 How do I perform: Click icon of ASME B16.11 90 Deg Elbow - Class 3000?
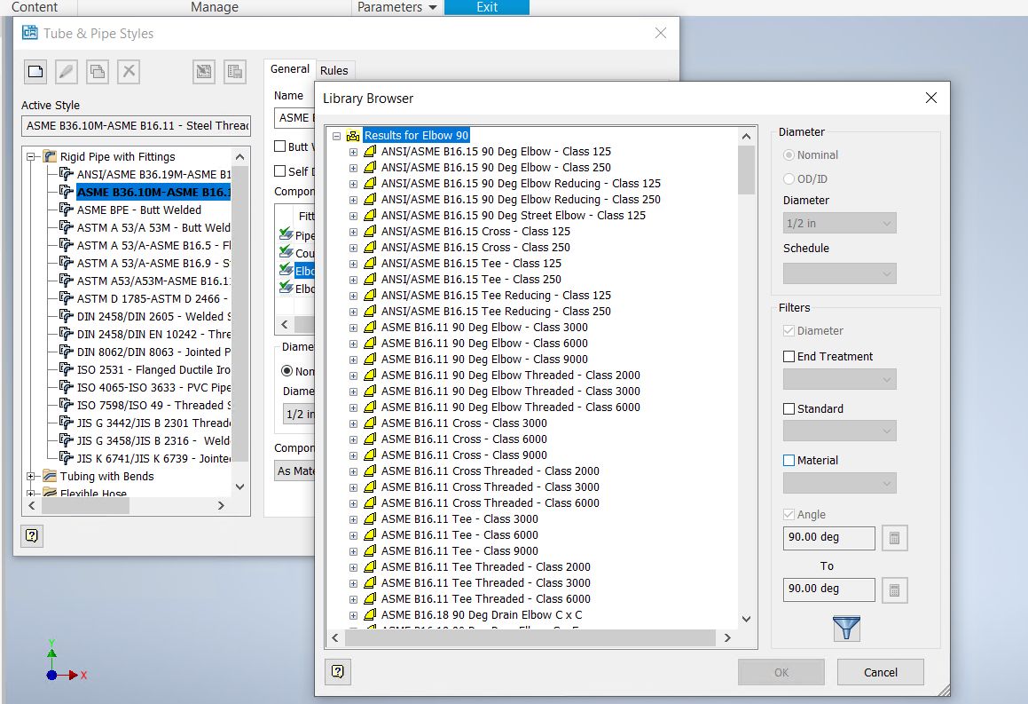(x=370, y=327)
